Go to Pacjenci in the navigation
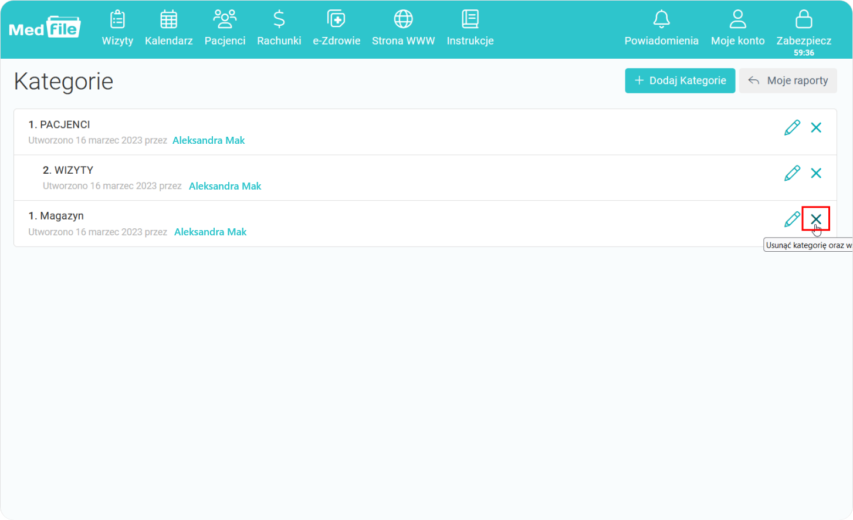This screenshot has width=853, height=520. click(x=225, y=28)
